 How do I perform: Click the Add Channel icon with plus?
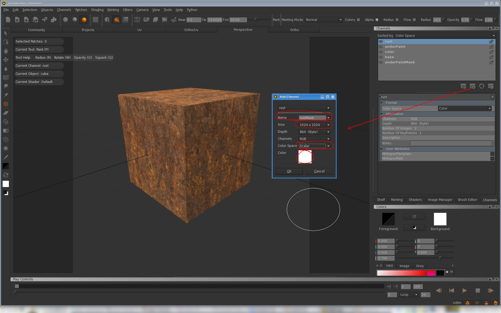point(473,86)
